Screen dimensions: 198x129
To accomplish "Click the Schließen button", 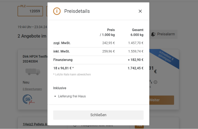I will (98, 115).
